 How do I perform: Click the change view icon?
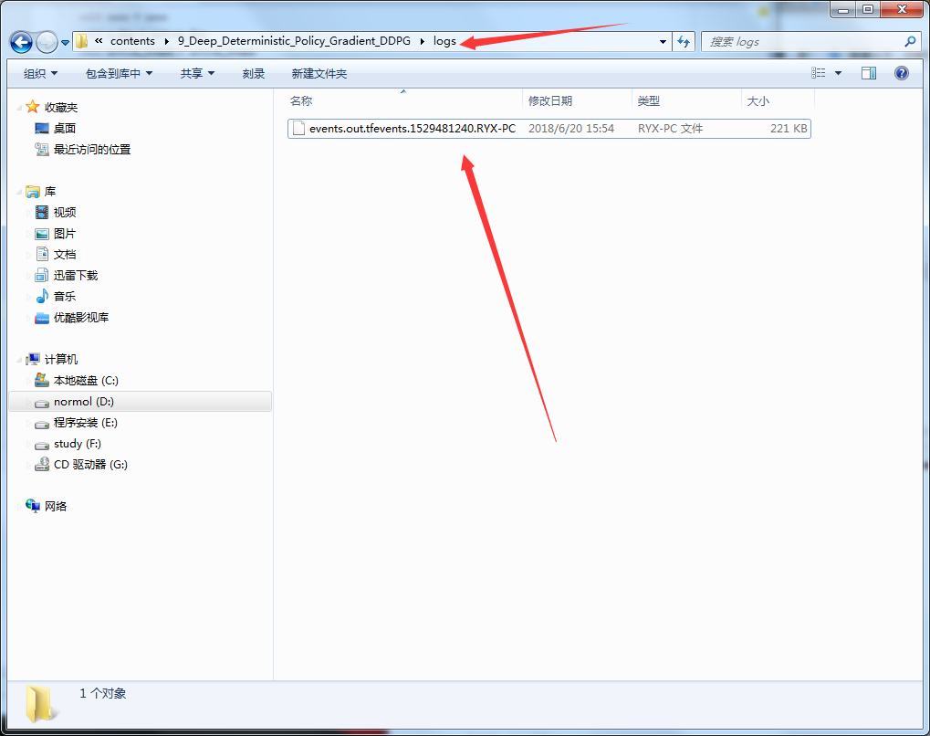click(x=819, y=73)
